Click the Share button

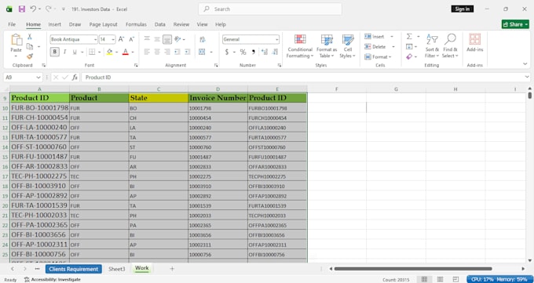515,24
